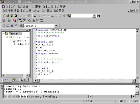Switch to Find in Files tab
The image size is (140, 104).
49,96
